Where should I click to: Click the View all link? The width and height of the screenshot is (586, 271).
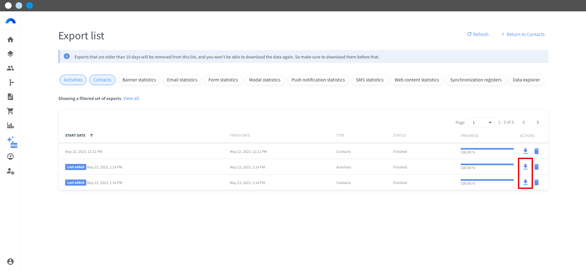(x=132, y=98)
